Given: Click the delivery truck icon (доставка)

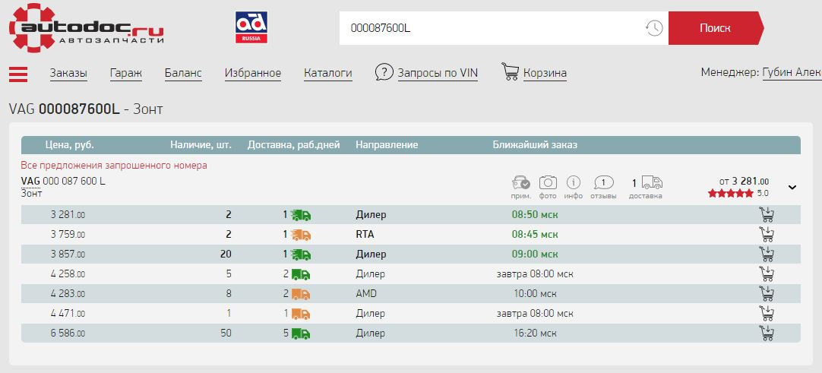Looking at the screenshot, I should [652, 182].
